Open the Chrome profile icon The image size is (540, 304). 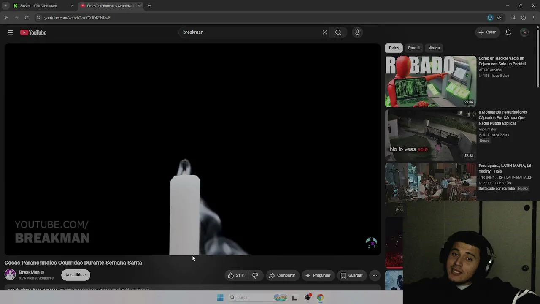click(523, 18)
